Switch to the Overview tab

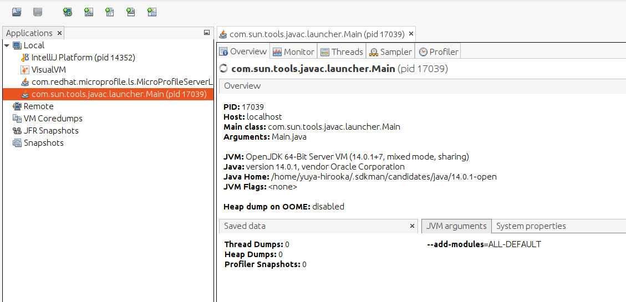pyautogui.click(x=243, y=52)
